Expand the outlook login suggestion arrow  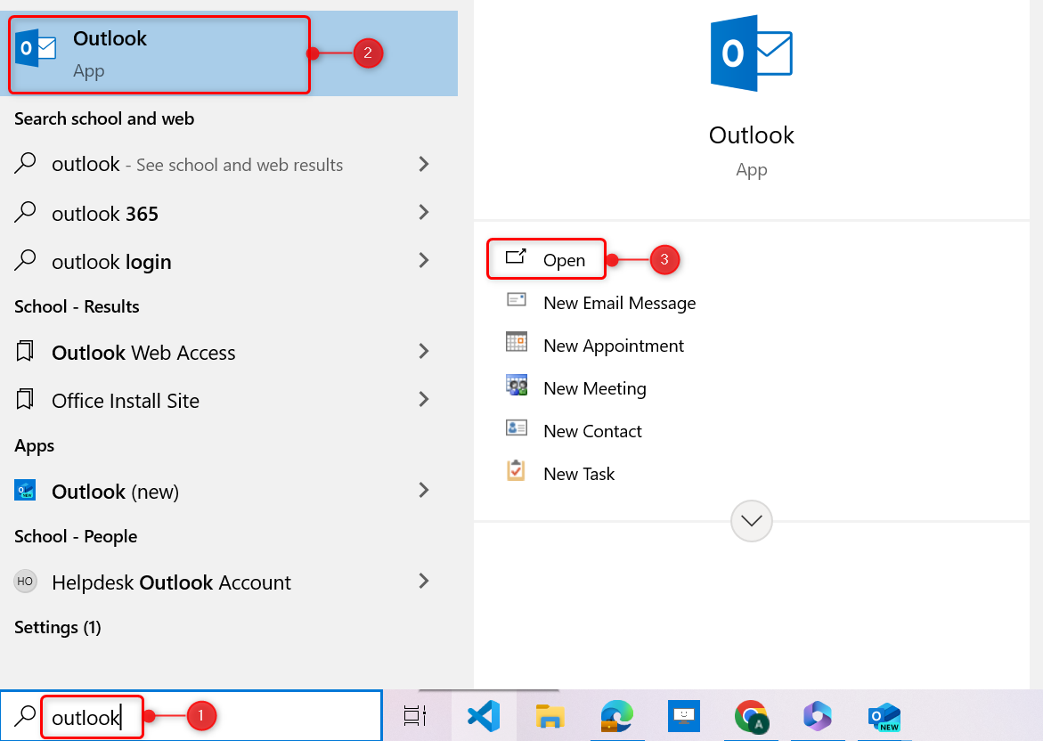[x=424, y=260]
